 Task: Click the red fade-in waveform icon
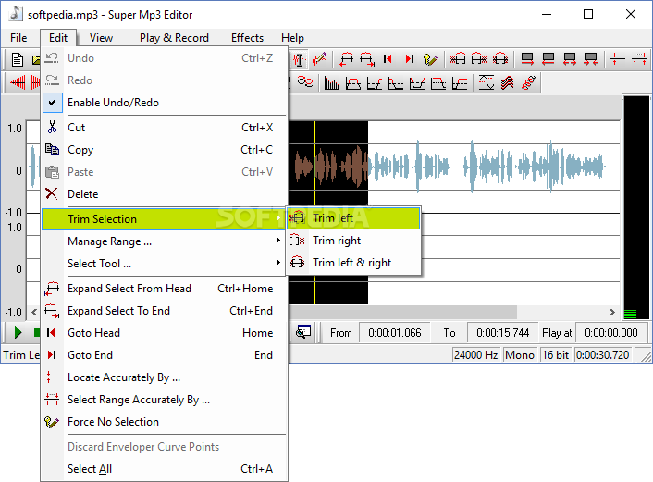pyautogui.click(x=18, y=83)
